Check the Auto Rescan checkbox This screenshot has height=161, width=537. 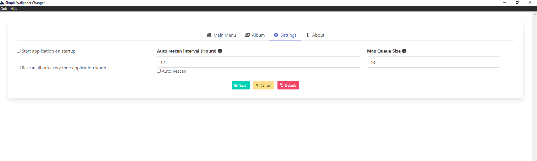[x=159, y=71]
